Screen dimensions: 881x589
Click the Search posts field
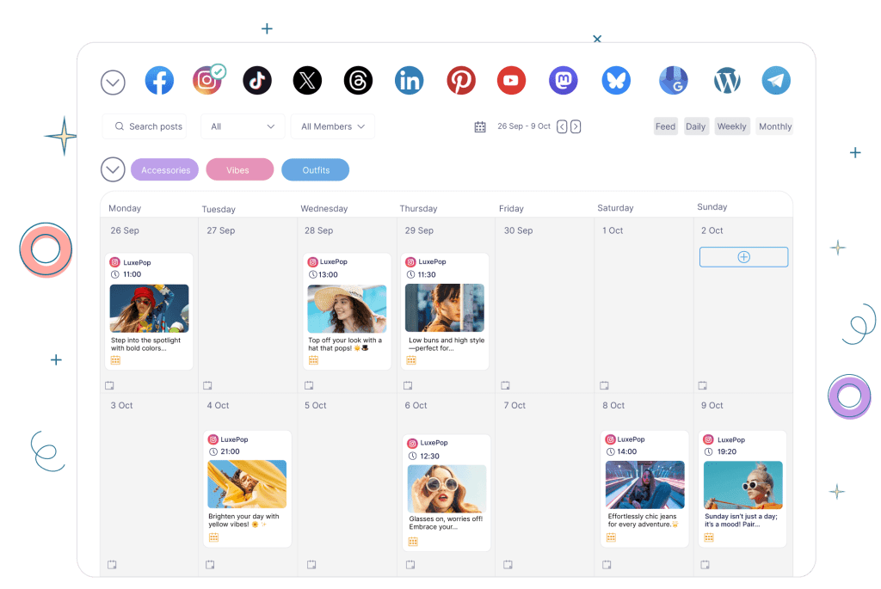(145, 126)
